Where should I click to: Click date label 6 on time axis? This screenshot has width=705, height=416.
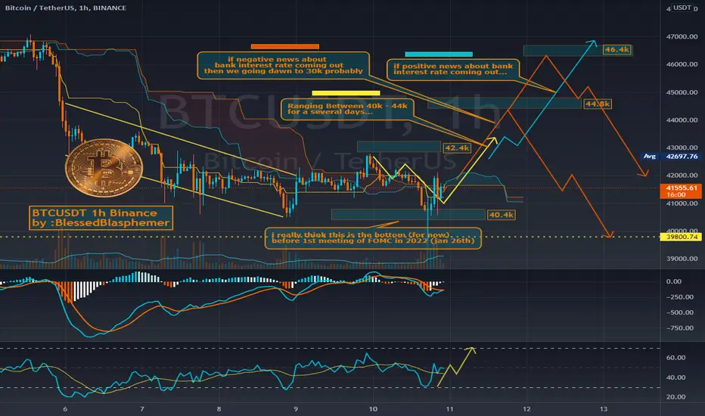coord(65,408)
